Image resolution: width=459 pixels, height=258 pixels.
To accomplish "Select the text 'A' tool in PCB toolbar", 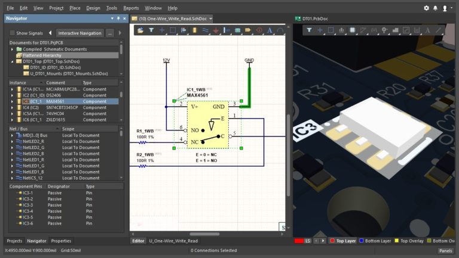I will click(427, 30).
